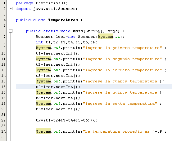Click line number 22 in the gutter

3,120
